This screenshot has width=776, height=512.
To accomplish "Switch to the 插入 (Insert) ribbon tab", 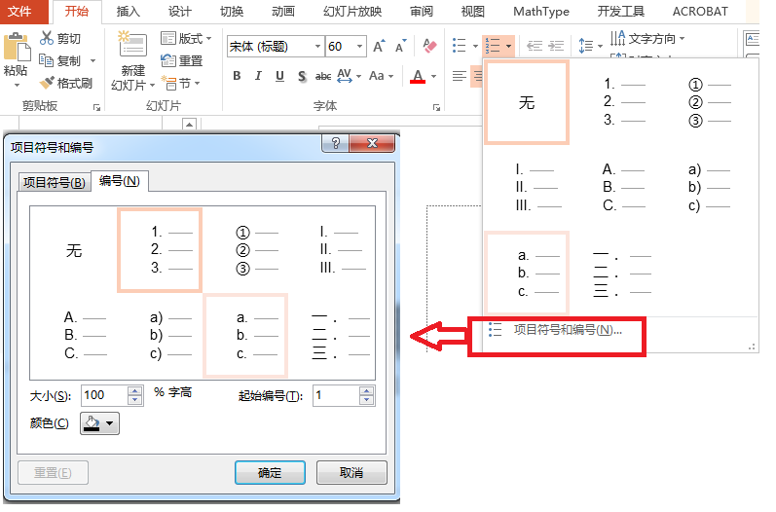I will pyautogui.click(x=128, y=12).
